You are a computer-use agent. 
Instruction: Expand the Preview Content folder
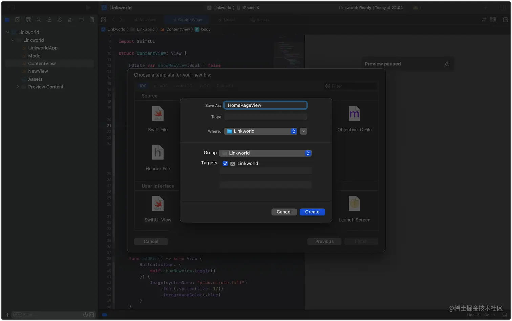[18, 87]
